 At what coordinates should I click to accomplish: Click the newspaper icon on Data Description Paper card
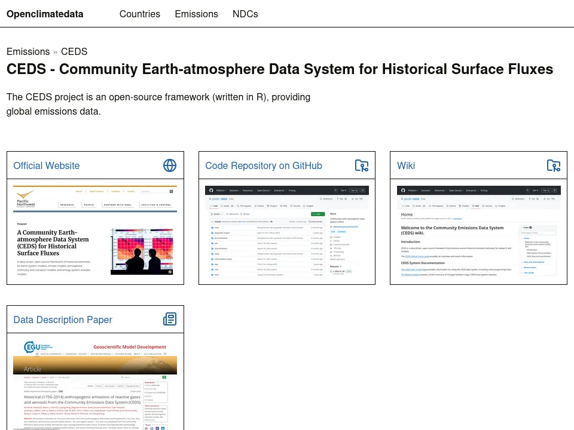point(169,319)
